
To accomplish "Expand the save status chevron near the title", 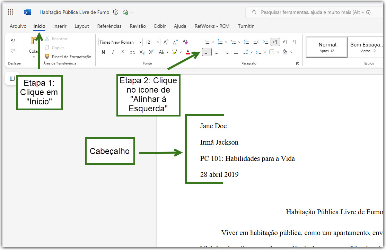I will point(132,12).
